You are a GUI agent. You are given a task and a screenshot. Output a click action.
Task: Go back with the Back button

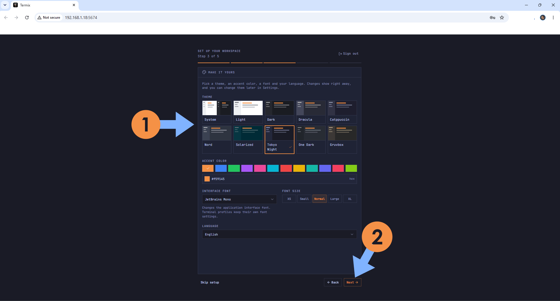(x=333, y=282)
